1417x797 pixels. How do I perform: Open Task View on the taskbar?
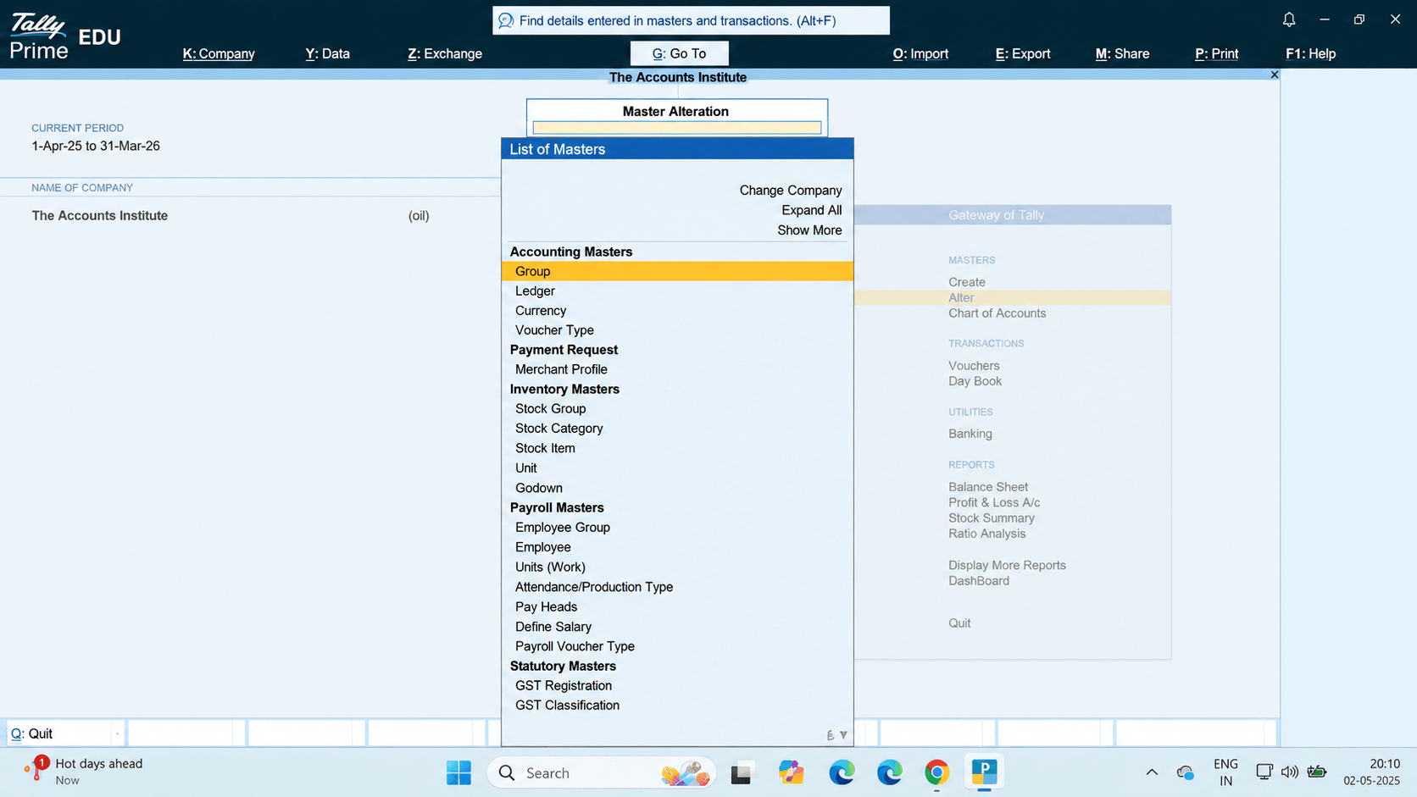pos(742,772)
